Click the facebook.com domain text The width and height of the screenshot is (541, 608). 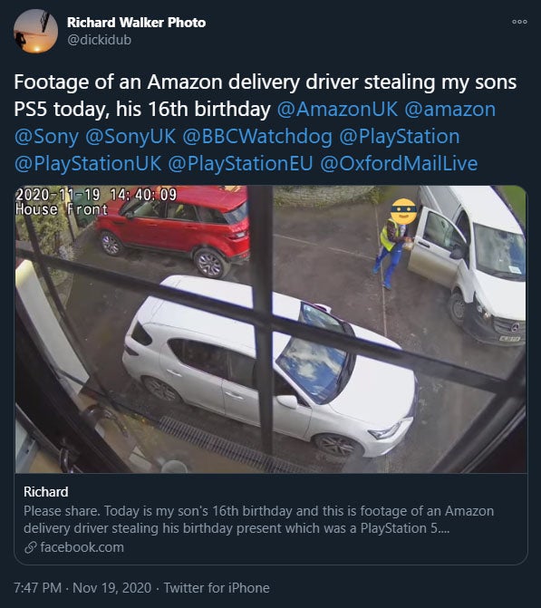(82, 547)
